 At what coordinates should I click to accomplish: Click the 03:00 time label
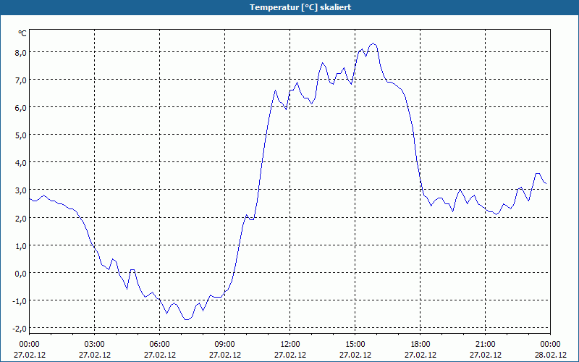[95, 345]
